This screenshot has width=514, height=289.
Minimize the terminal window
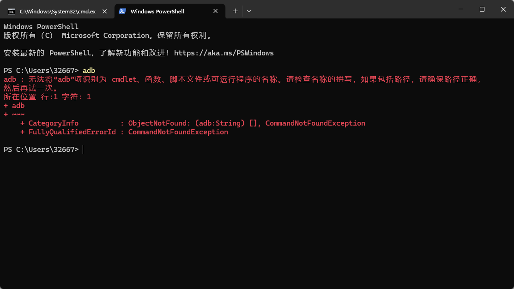tap(460, 9)
